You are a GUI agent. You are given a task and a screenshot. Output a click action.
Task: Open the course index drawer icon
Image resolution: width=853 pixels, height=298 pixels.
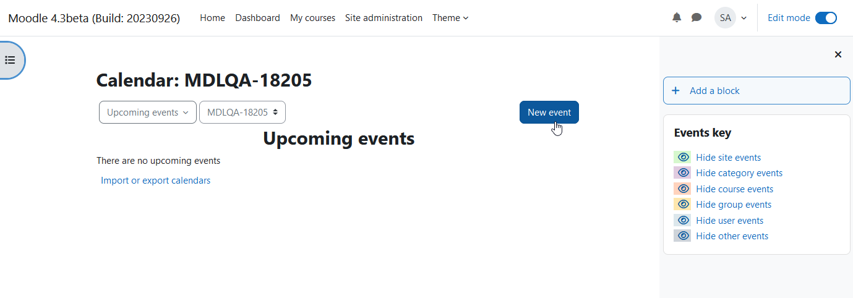click(x=10, y=60)
